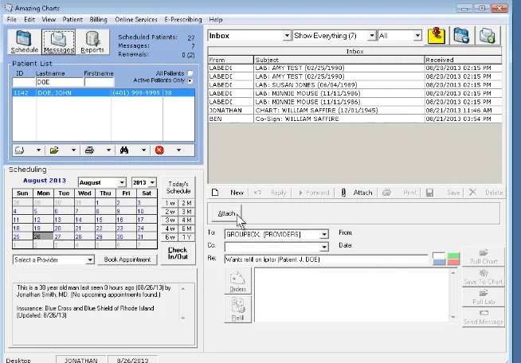Open the Cc recipient dropdown
521x363 pixels.
point(324,247)
